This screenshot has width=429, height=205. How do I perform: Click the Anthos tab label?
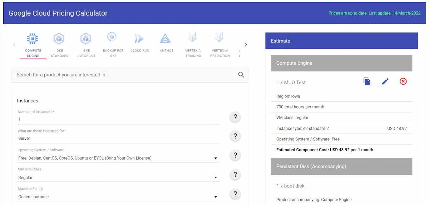pos(167,51)
